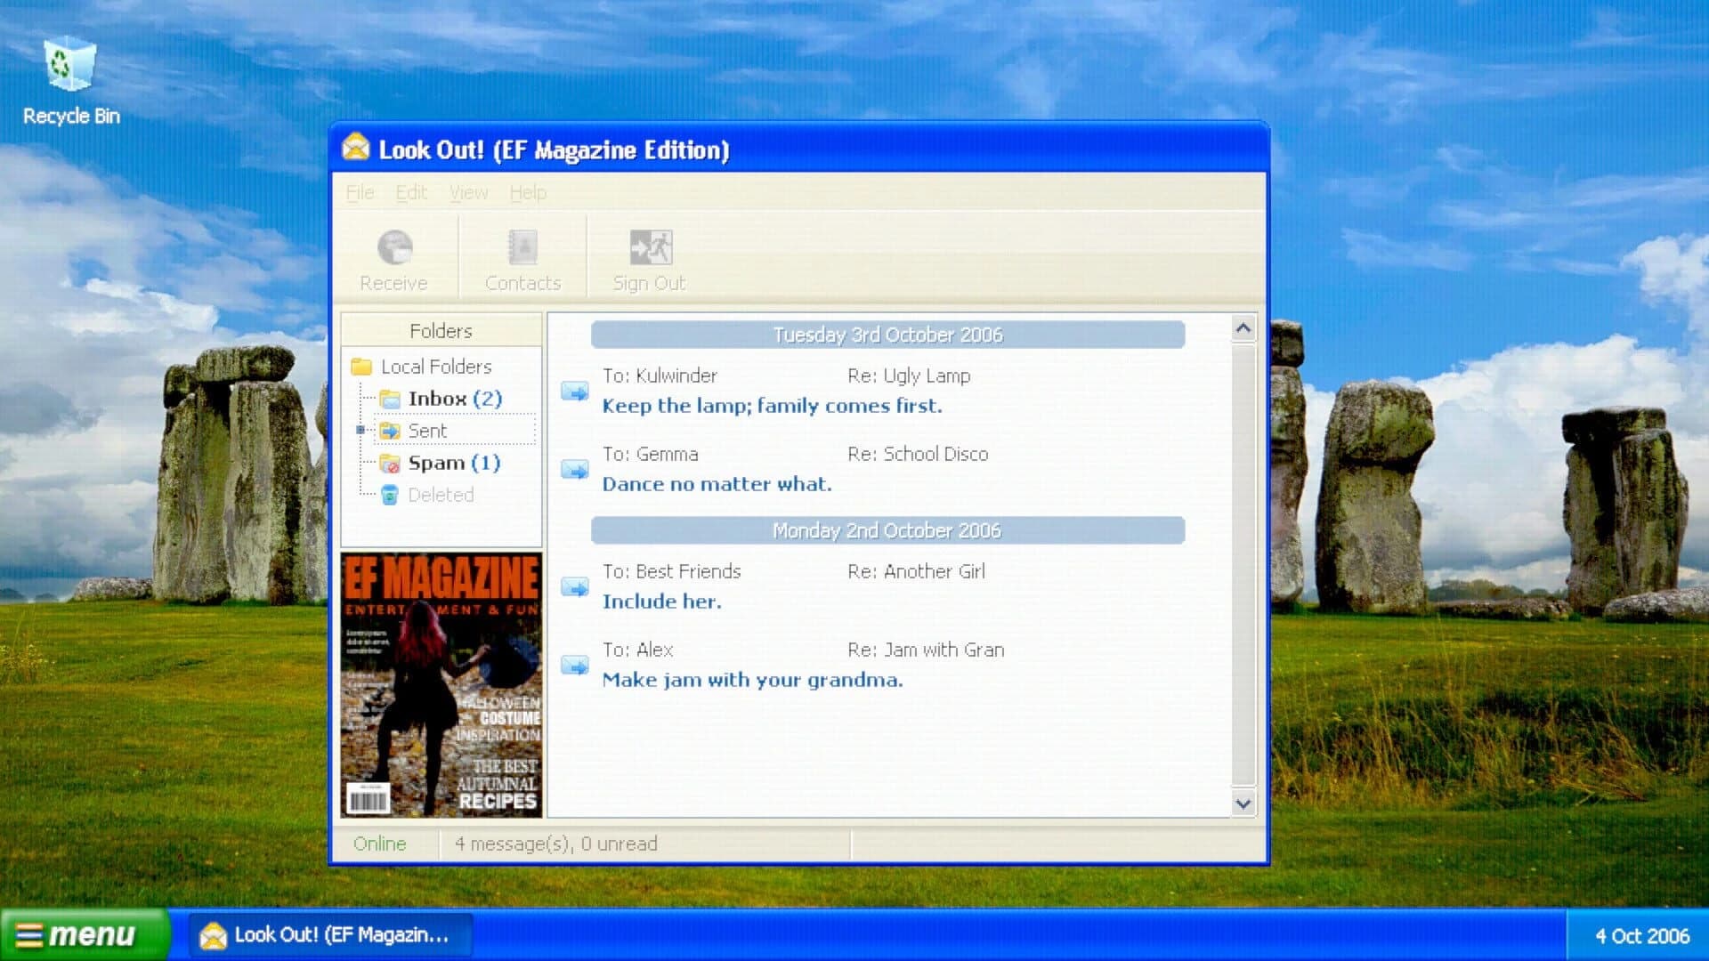The height and width of the screenshot is (961, 1709).
Task: Click the scrollbar down arrow
Action: point(1243,804)
